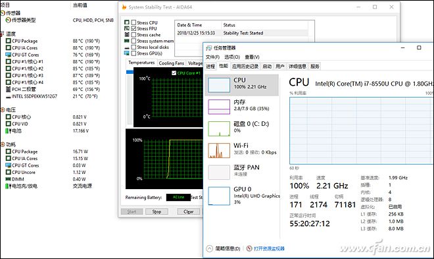Click the disabled Start button
Viewport: 434px width, 259px height.
pyautogui.click(x=132, y=212)
